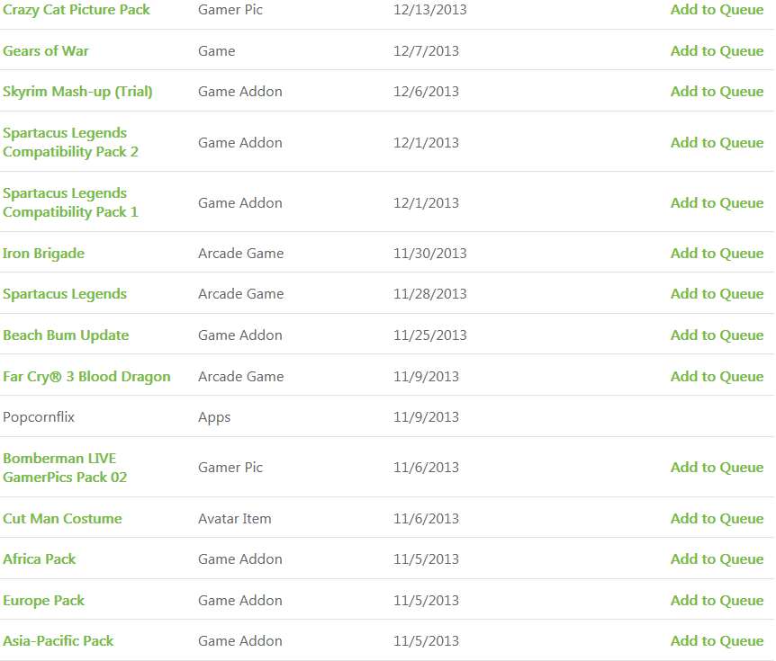Add Iron Brigade to queue

[717, 254]
